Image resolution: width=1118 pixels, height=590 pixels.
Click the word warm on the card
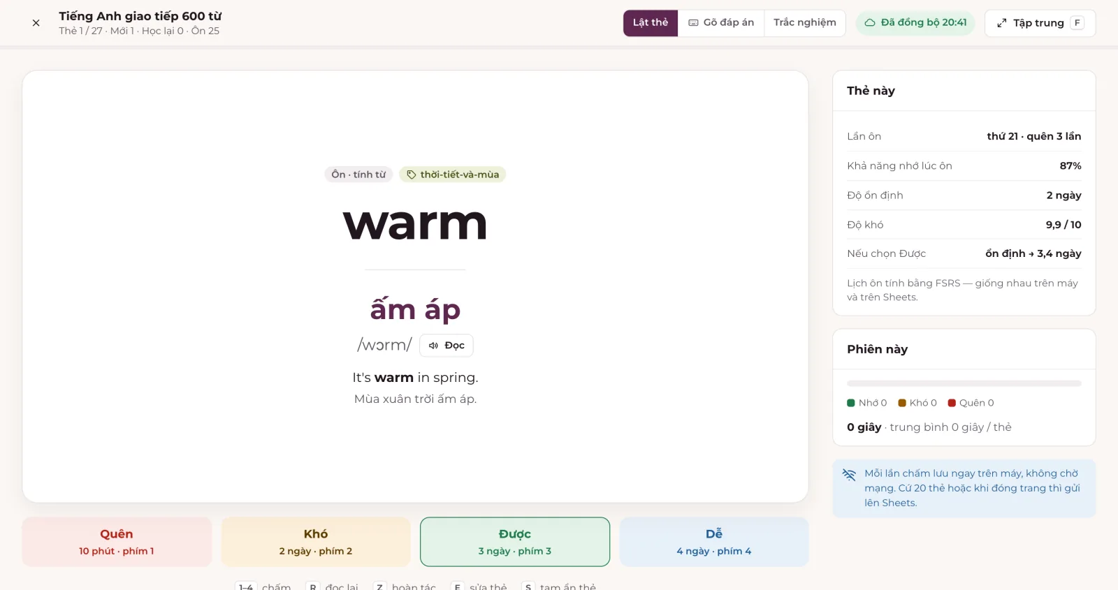[x=415, y=224]
